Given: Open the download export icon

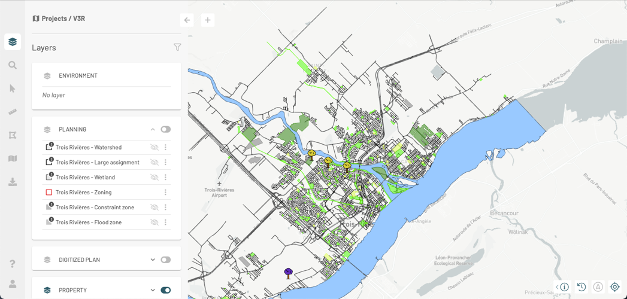Looking at the screenshot, I should 13,182.
